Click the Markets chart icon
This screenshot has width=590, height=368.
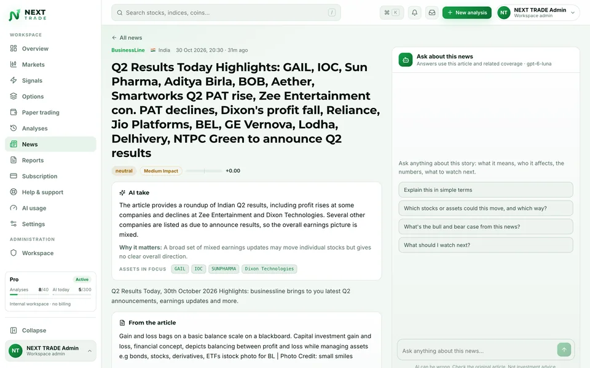coord(14,64)
